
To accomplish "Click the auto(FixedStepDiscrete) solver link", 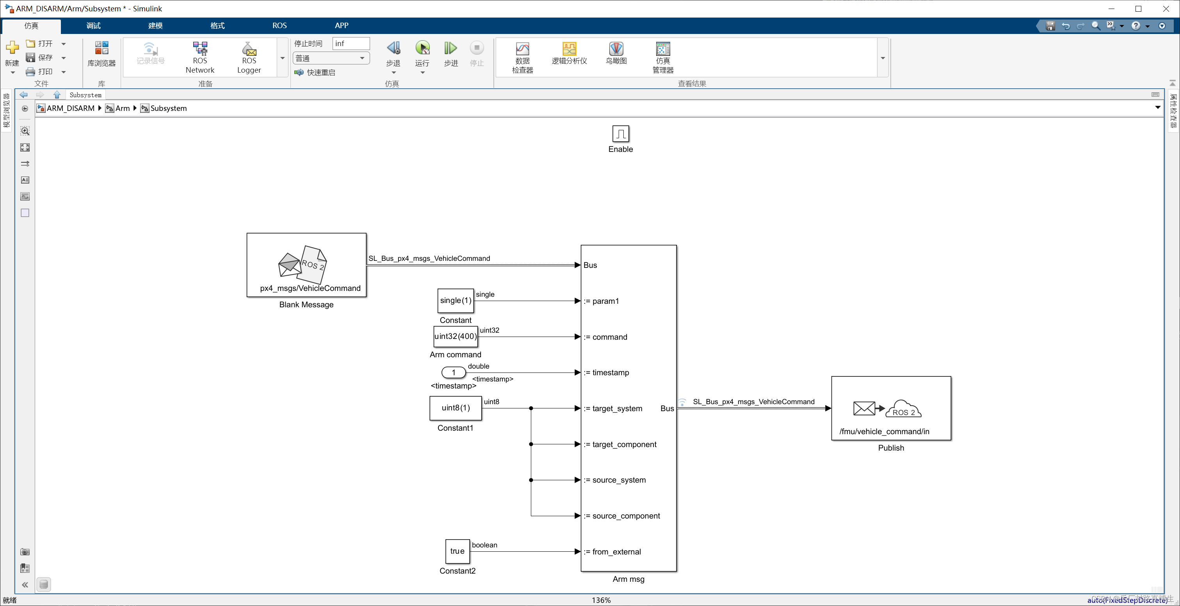I will [x=1127, y=600].
